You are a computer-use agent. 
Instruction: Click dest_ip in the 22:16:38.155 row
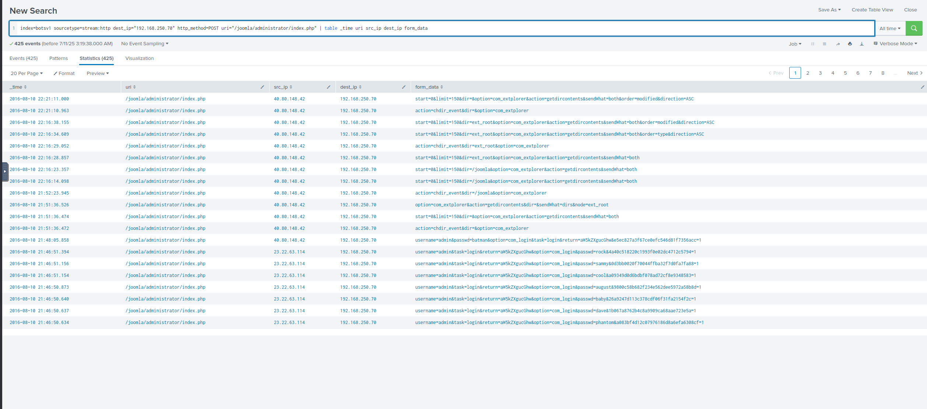click(358, 122)
